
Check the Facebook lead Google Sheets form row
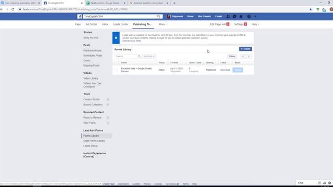(116, 70)
